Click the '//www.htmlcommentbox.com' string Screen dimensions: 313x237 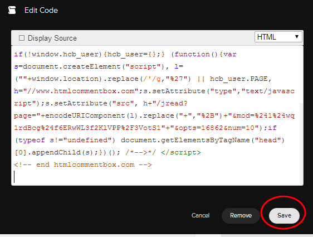coord(81,91)
